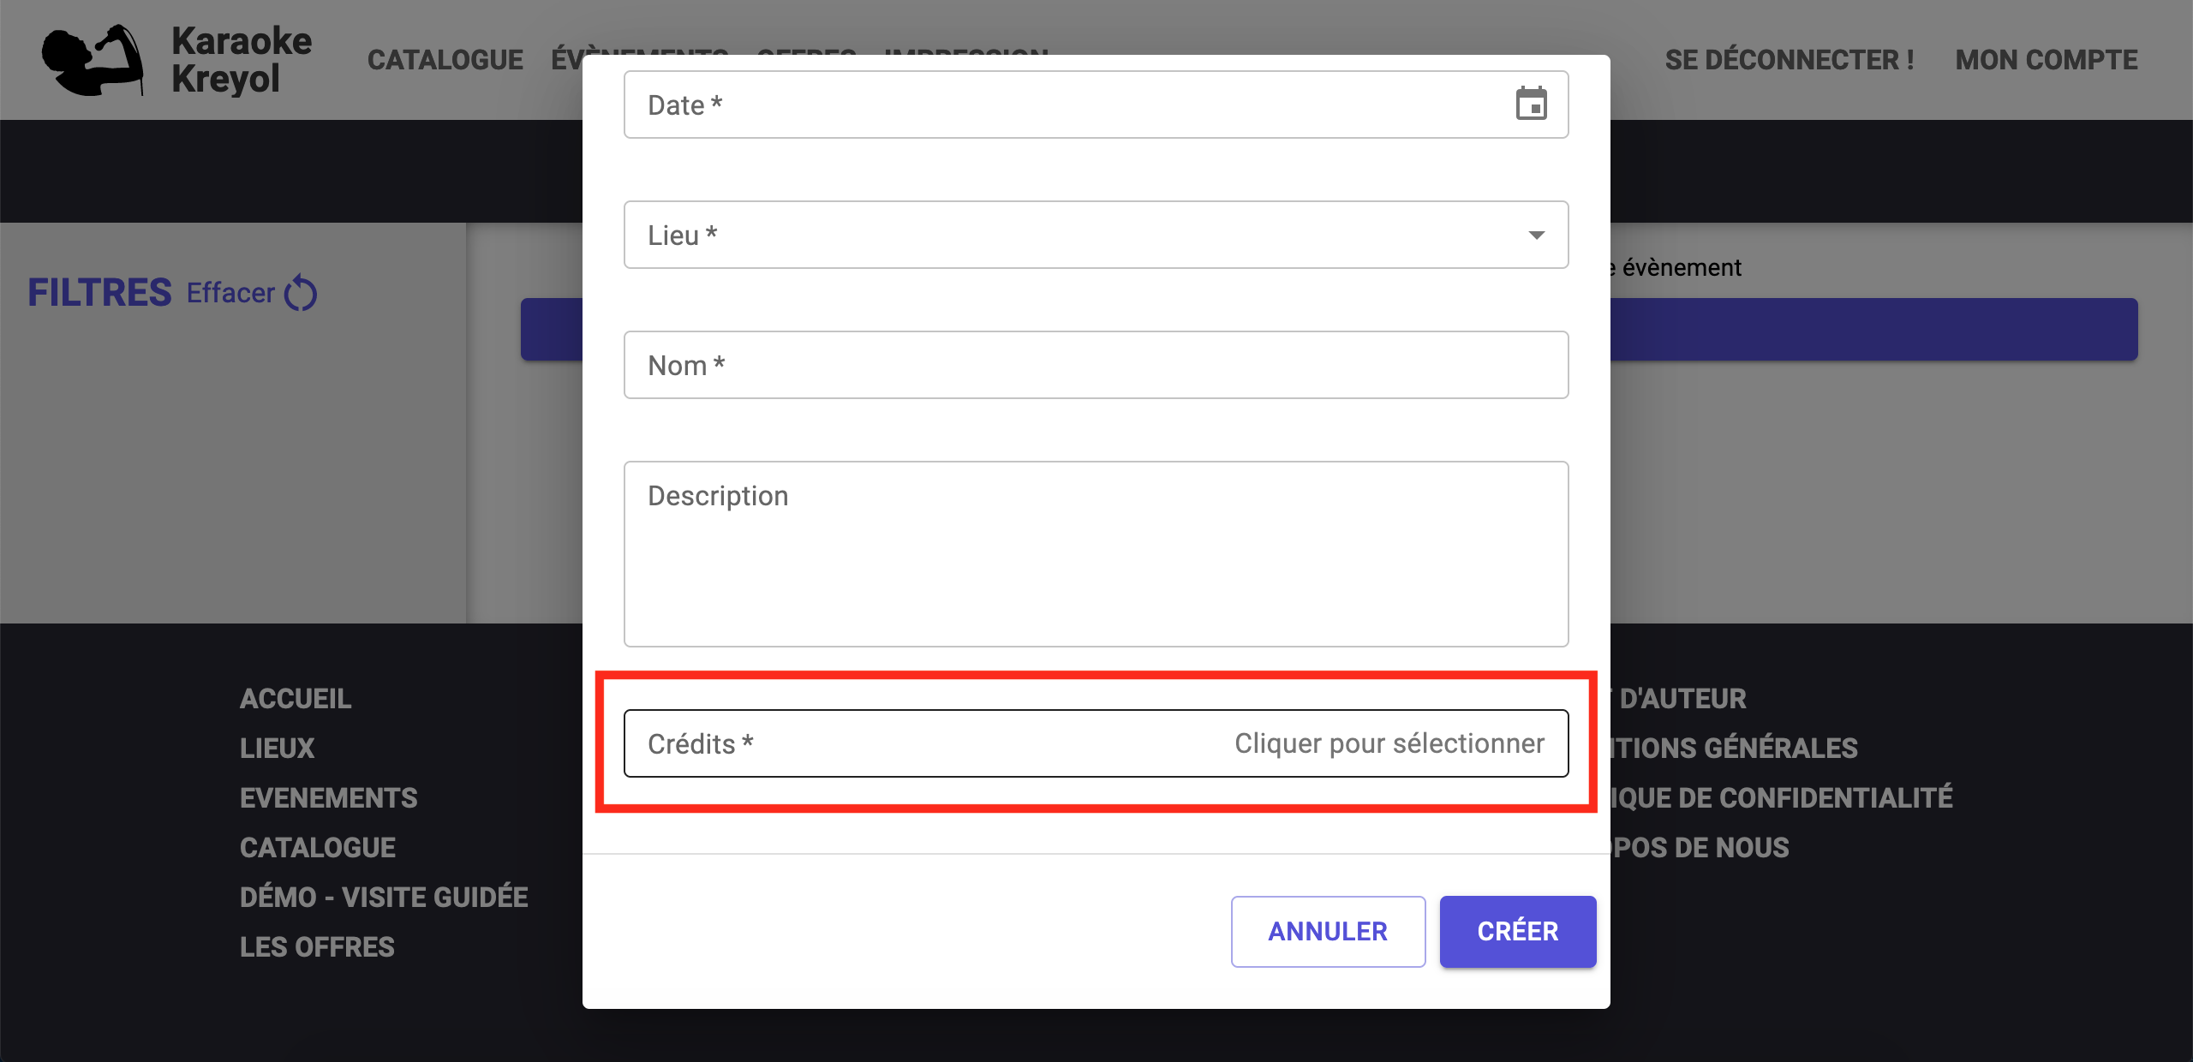This screenshot has width=2193, height=1062.
Task: Open DÉMO - VISITE GUIDÉE link
Action: click(384, 898)
